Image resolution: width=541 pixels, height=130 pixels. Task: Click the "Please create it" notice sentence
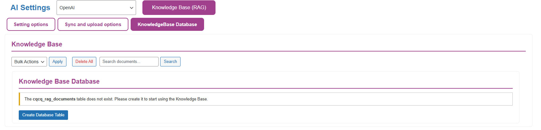(x=161, y=99)
